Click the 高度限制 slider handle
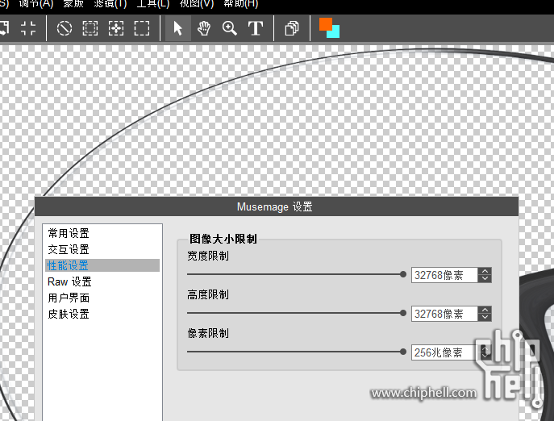Screen dimensions: 554x421 [x=402, y=313]
